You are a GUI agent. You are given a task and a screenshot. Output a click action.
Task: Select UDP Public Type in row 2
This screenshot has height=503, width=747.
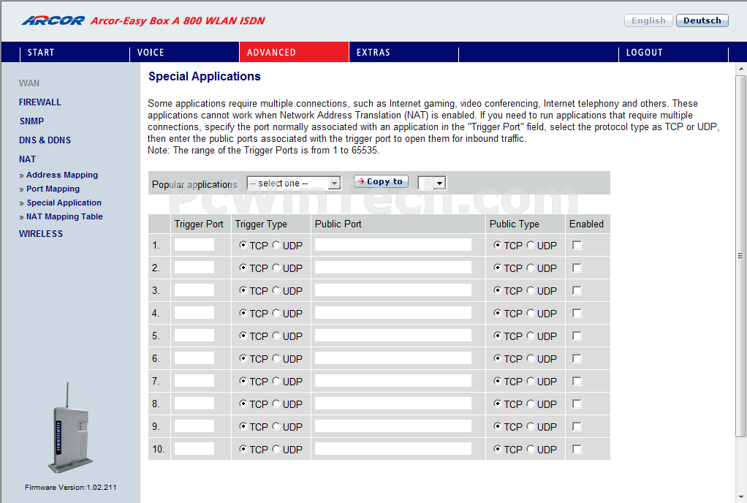pyautogui.click(x=531, y=268)
